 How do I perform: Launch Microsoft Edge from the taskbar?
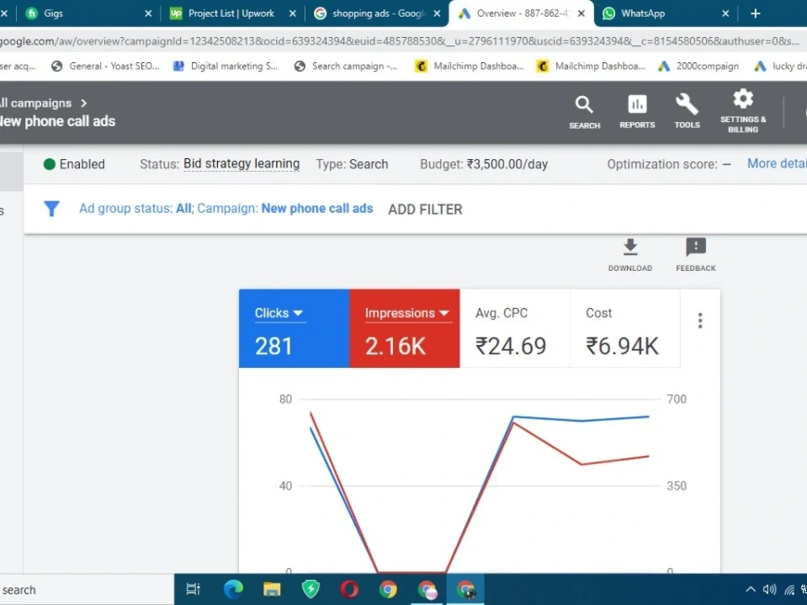[x=233, y=589]
